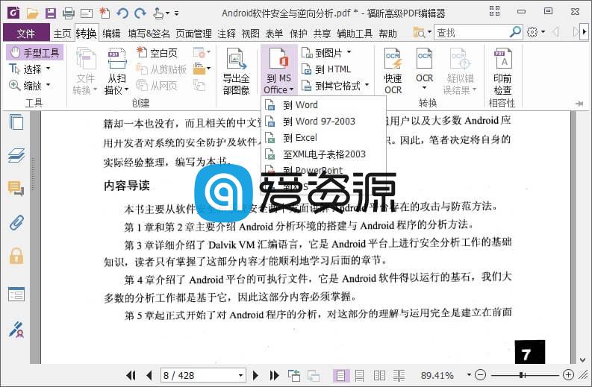Open the security lock panel

click(x=16, y=256)
